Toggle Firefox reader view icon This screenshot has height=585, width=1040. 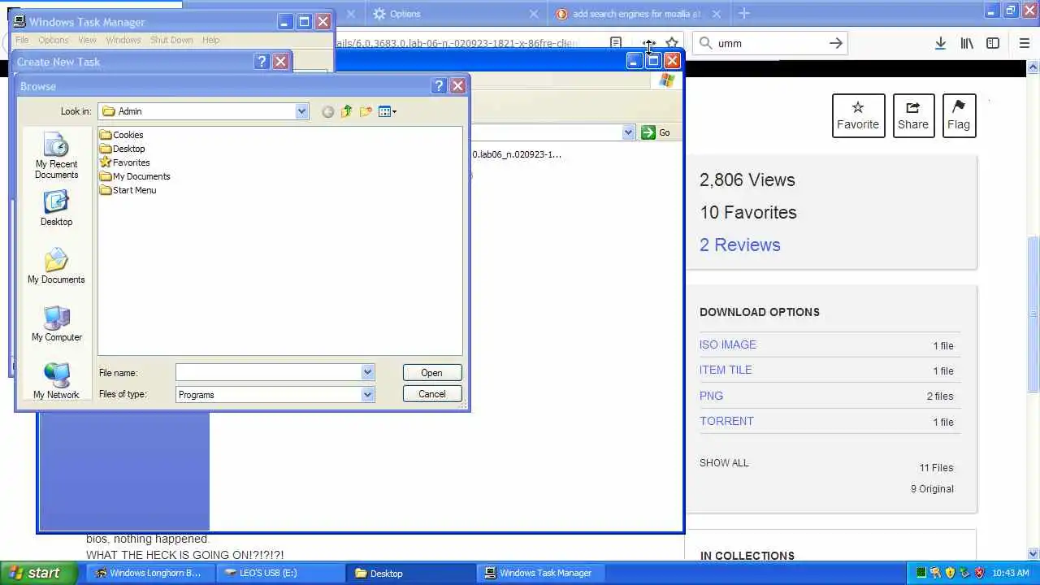point(616,43)
